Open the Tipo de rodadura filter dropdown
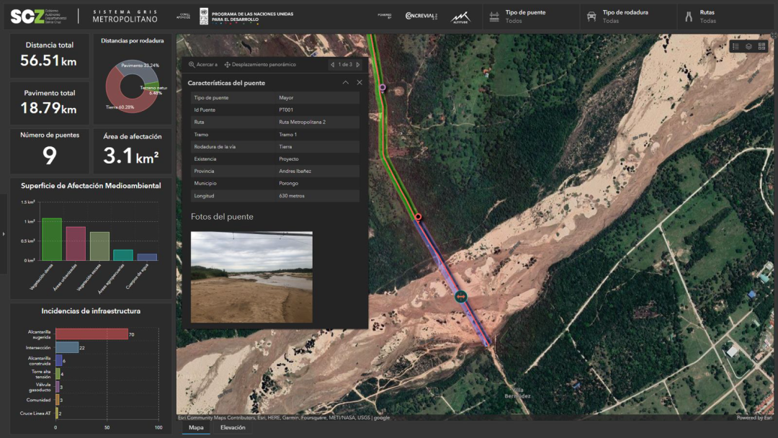 pyautogui.click(x=629, y=17)
